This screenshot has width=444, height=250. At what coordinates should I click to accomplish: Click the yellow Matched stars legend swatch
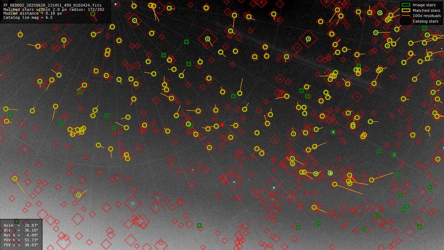[x=405, y=10]
